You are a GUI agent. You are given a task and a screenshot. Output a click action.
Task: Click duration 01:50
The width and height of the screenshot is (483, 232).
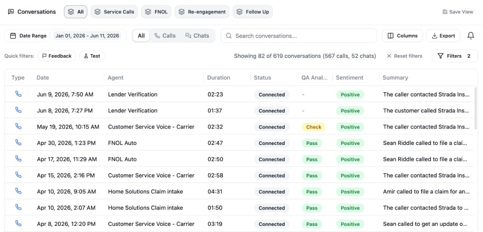coord(215,208)
